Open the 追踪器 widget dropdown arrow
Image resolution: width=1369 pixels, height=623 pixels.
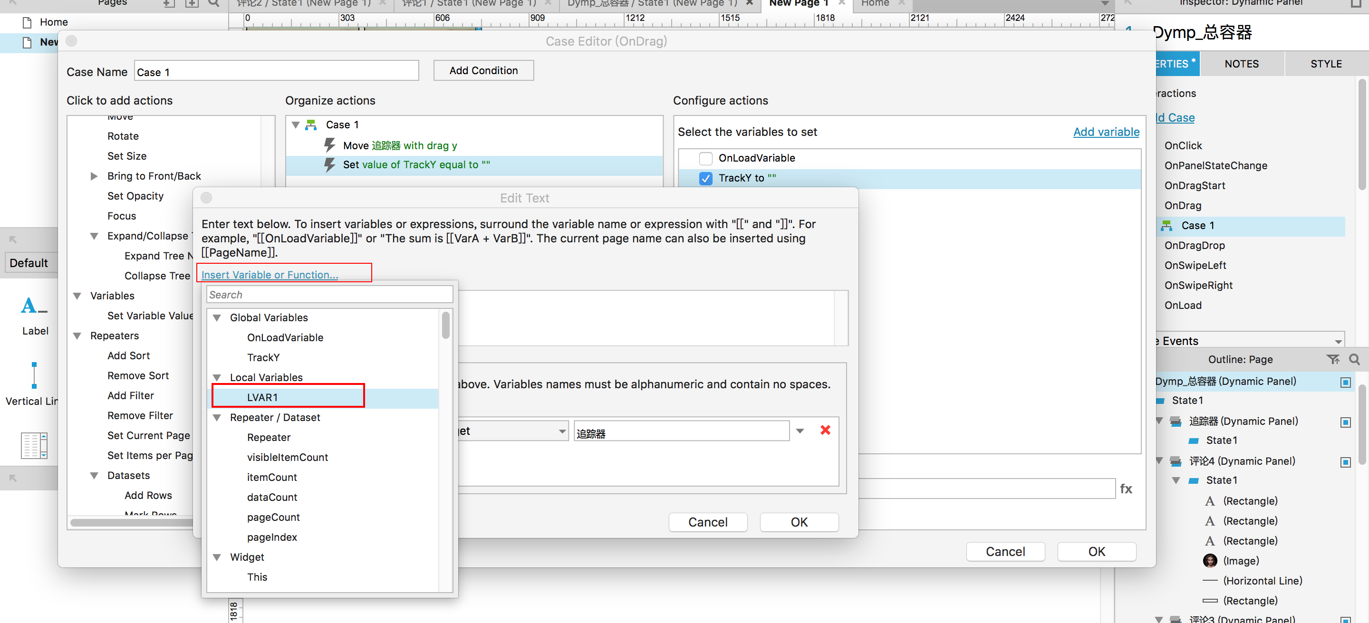(x=800, y=431)
